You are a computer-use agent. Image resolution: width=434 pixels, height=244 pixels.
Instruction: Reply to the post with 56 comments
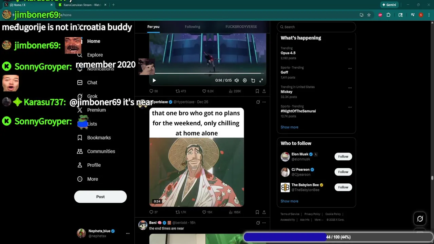[x=154, y=91]
